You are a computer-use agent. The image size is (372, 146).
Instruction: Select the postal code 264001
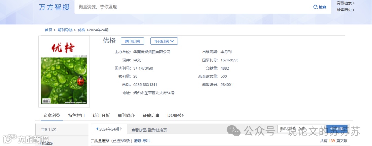(227, 85)
